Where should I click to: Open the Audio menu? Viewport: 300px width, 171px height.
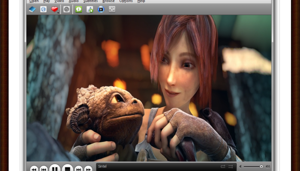(x=74, y=1)
